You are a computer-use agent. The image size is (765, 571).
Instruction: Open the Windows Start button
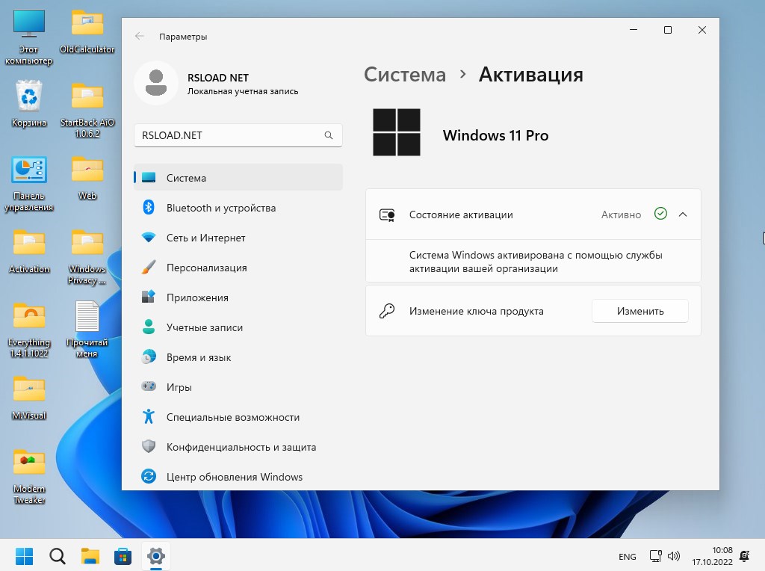pos(24,556)
